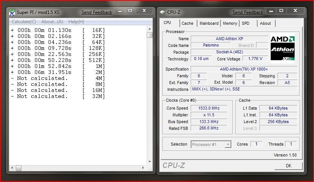Switch to the Memory tab

(x=230, y=23)
